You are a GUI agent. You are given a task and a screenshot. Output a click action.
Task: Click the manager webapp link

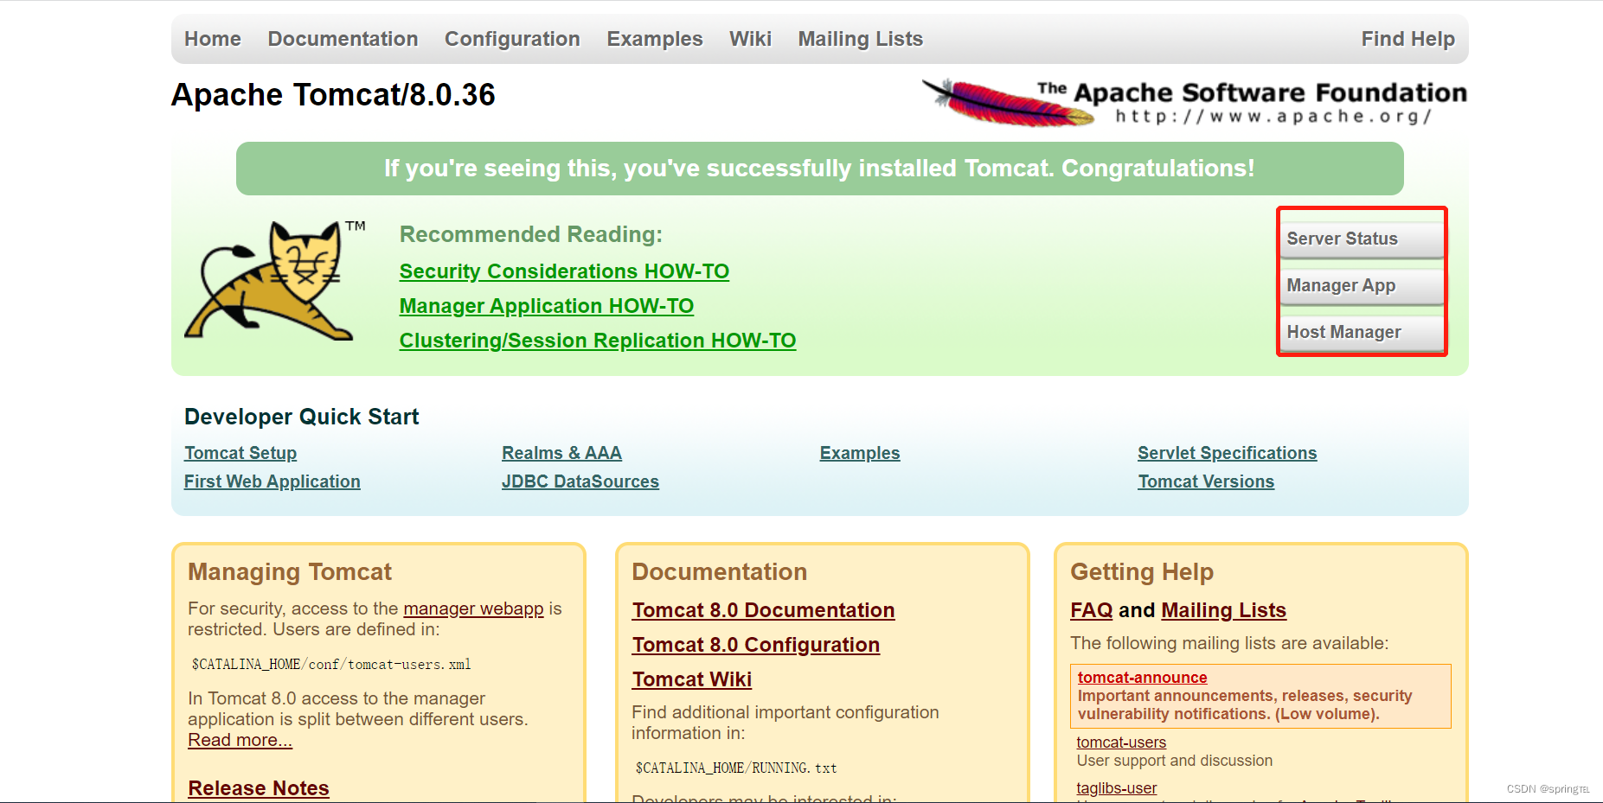pos(473,609)
